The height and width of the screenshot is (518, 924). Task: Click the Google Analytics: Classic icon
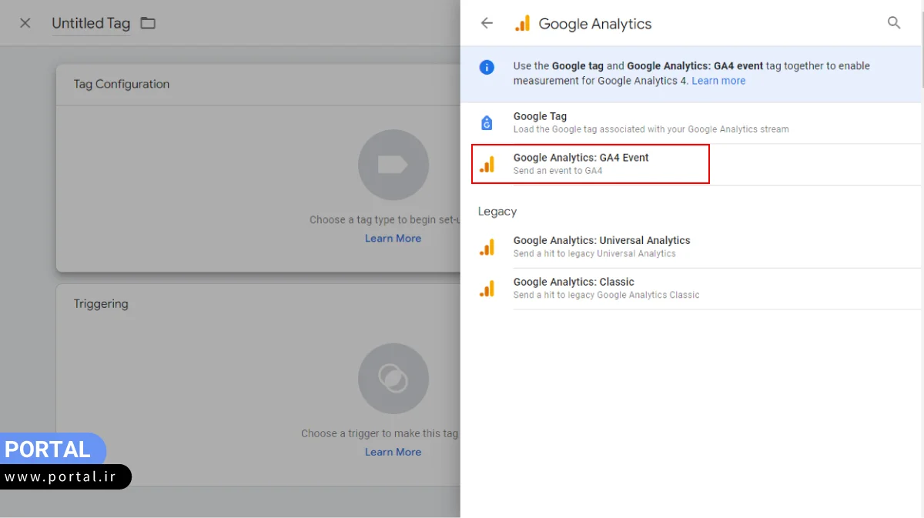point(487,288)
